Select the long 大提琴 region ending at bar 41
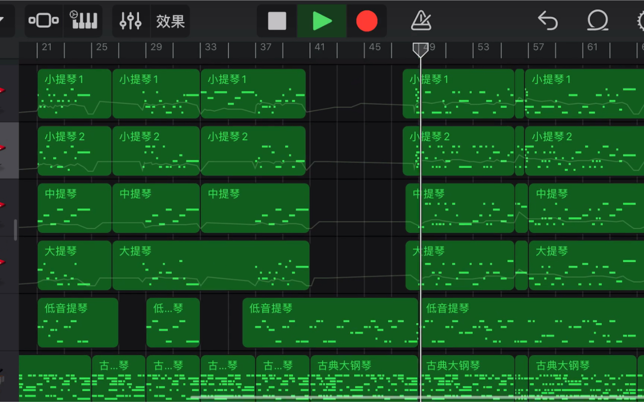Image resolution: width=644 pixels, height=402 pixels. click(211, 265)
